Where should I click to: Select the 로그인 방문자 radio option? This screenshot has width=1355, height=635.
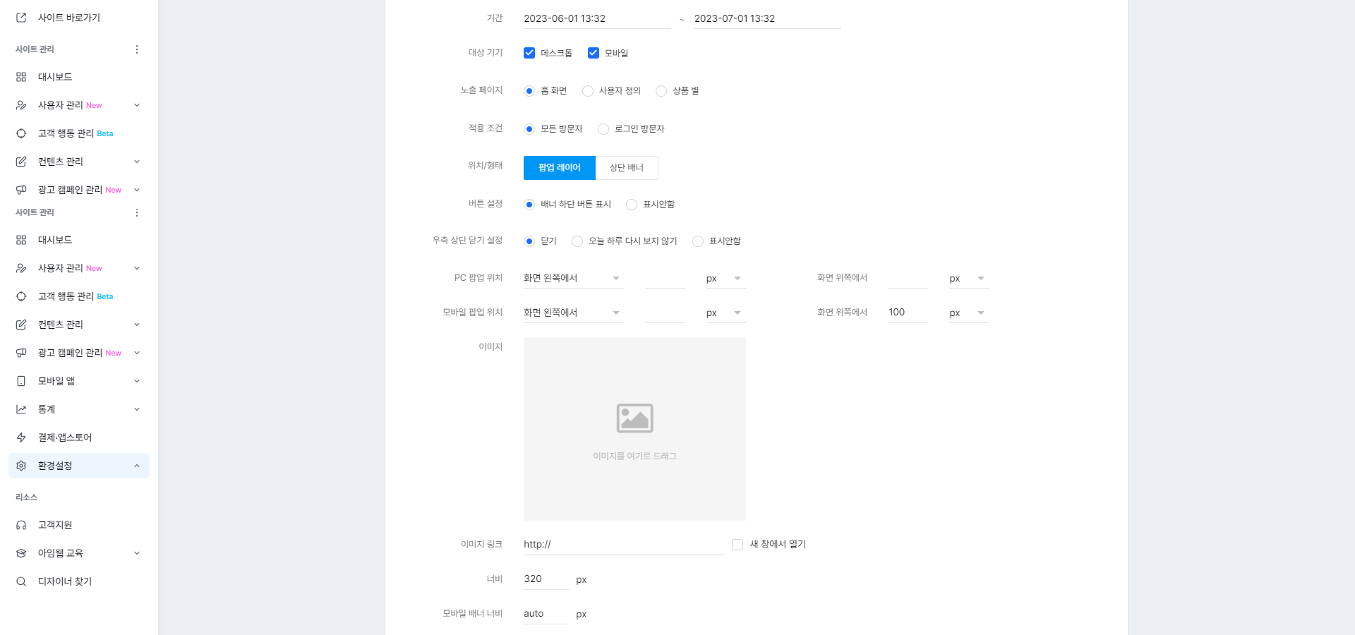(603, 128)
